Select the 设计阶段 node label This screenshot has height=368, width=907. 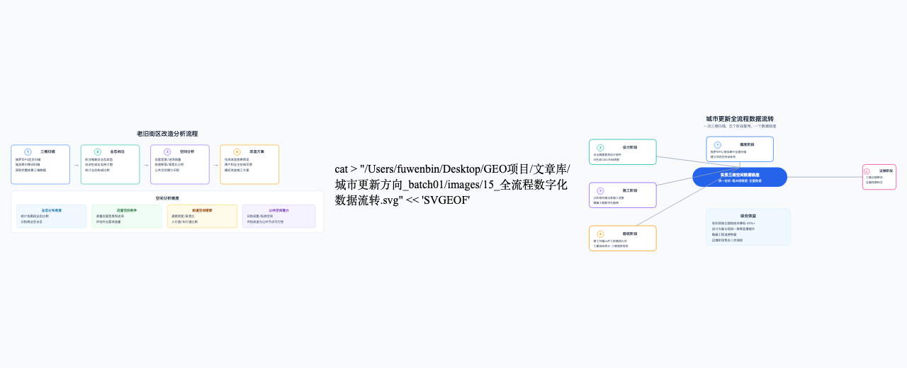pyautogui.click(x=630, y=147)
